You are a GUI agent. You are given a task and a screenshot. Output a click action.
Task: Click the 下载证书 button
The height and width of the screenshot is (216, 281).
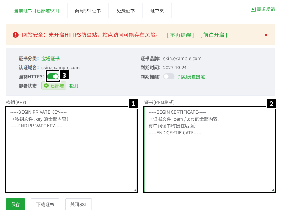[45, 204]
